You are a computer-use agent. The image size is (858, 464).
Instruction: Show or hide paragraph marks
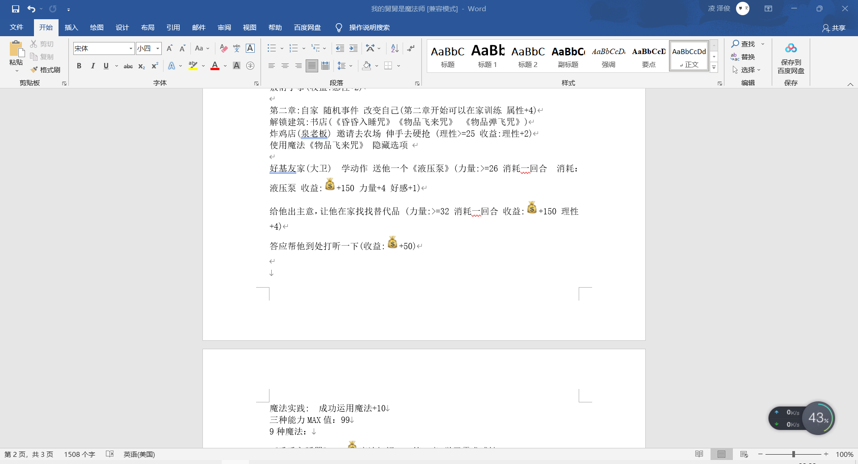(411, 48)
